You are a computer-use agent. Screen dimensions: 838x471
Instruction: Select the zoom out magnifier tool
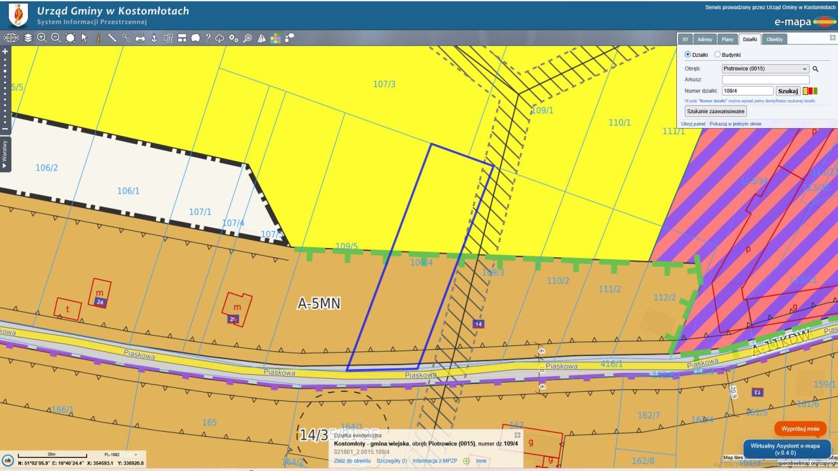[x=56, y=38]
